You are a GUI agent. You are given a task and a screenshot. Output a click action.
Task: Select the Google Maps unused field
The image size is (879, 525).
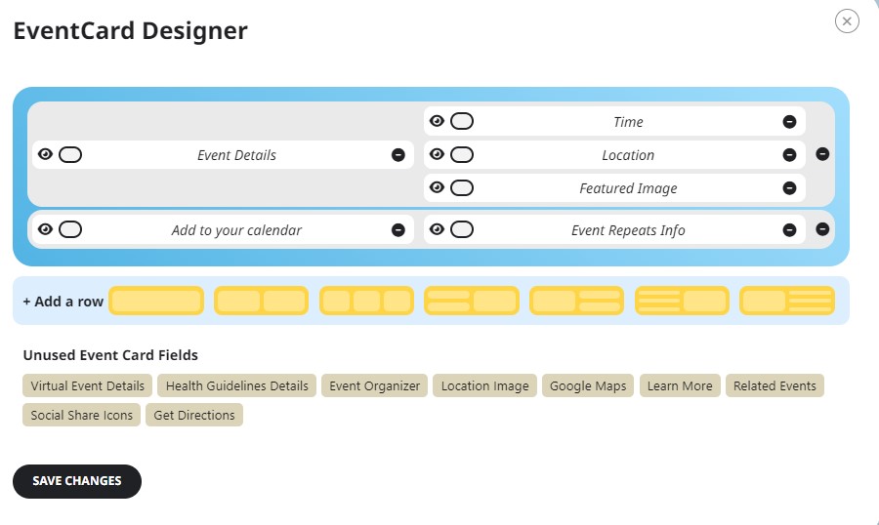[588, 385]
